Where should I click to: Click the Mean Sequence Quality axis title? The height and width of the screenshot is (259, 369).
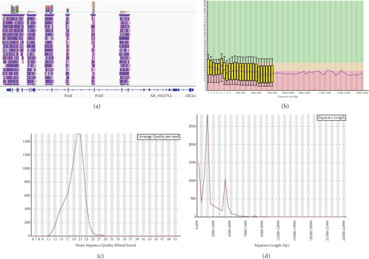pos(106,245)
